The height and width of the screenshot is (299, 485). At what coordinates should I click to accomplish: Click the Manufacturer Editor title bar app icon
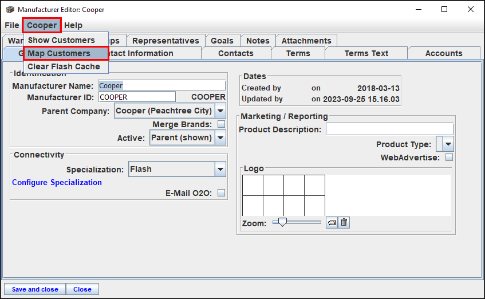(x=10, y=10)
